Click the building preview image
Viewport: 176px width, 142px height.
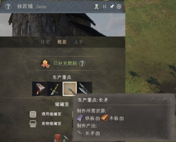pyautogui.click(x=63, y=25)
